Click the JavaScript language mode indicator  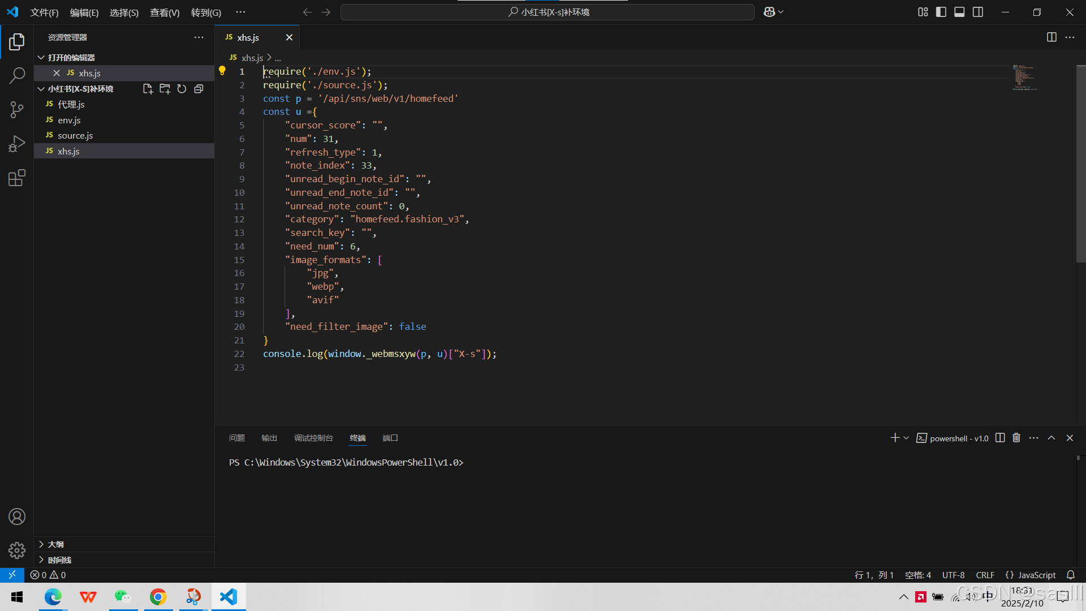pyautogui.click(x=1036, y=575)
